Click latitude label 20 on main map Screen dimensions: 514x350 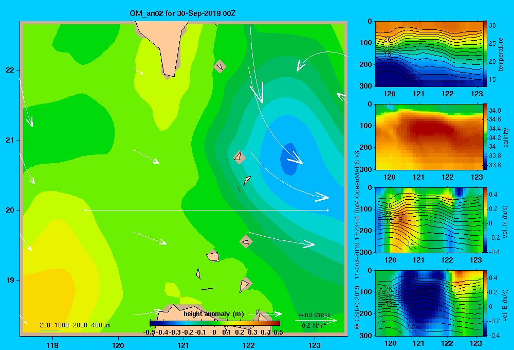[10, 210]
